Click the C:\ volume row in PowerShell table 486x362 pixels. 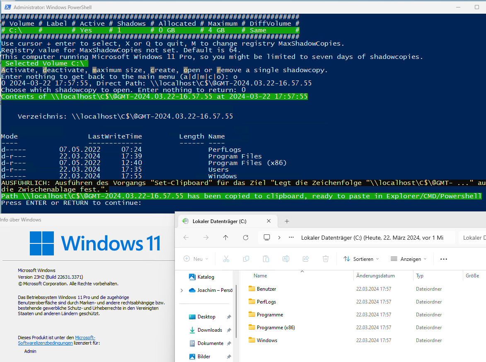[150, 30]
